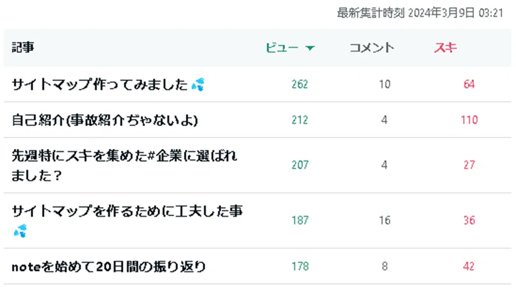Open article サイトマップ作ってみました
Image resolution: width=516 pixels, height=290 pixels.
click(100, 85)
